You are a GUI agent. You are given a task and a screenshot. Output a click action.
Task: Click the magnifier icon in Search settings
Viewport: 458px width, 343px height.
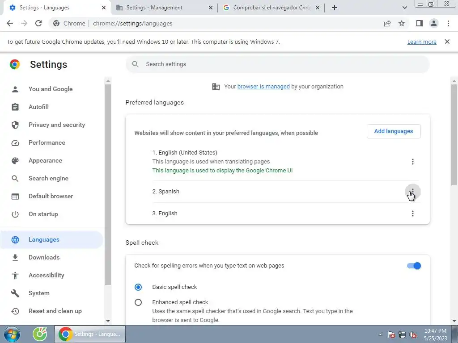pos(135,64)
